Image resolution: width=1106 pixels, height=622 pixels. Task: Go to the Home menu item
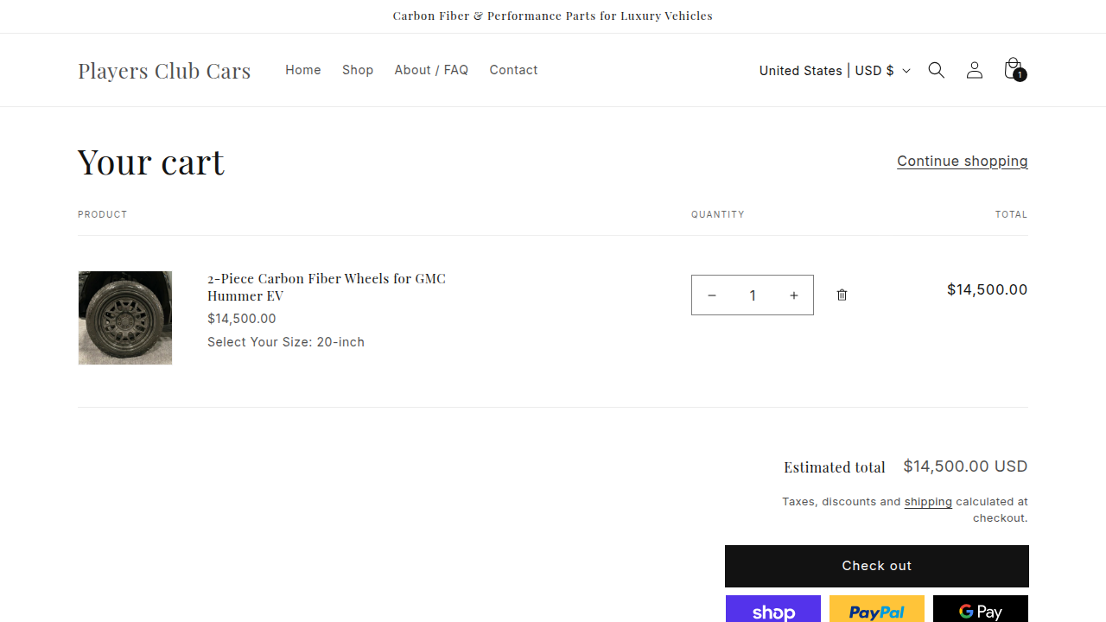click(303, 70)
